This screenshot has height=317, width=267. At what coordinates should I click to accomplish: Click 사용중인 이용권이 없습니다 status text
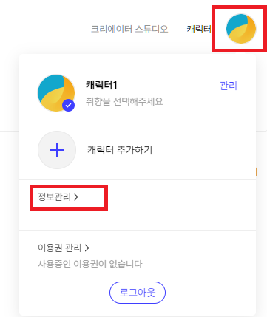90,264
